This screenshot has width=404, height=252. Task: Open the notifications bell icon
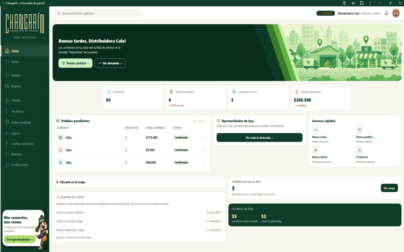[386, 13]
